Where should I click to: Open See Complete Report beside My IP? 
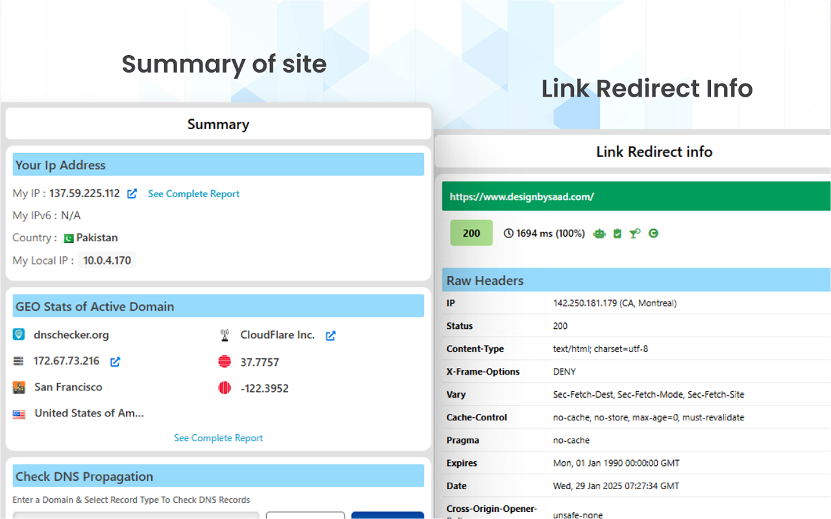coord(193,193)
